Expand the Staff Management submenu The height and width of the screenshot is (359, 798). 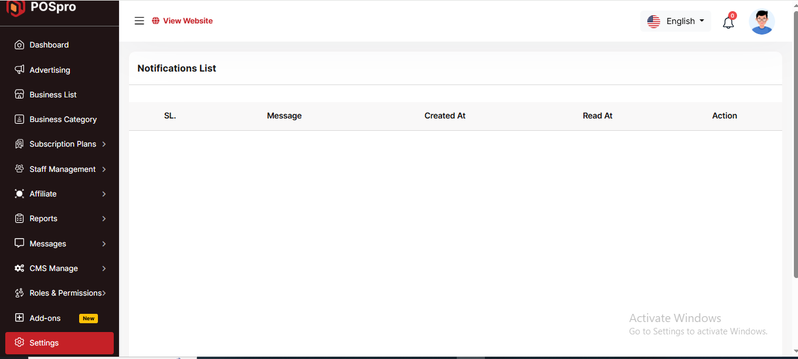pyautogui.click(x=104, y=169)
